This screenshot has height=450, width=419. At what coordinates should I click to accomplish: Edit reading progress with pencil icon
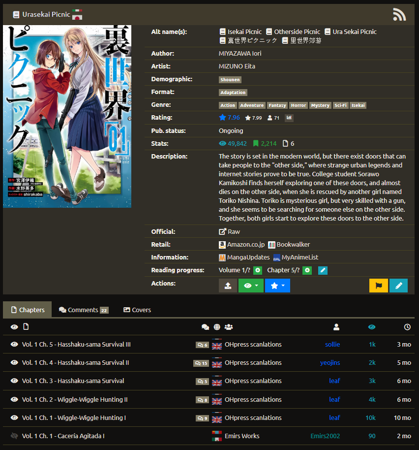pyautogui.click(x=323, y=270)
